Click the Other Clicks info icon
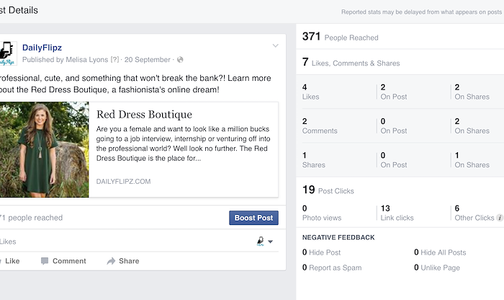Viewport: 504px width, 300px height. tap(500, 218)
